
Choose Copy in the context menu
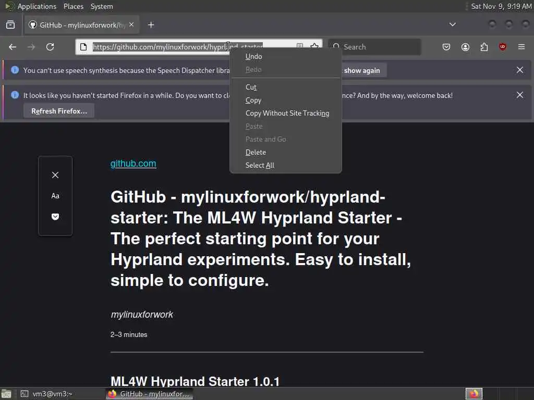tap(286, 101)
